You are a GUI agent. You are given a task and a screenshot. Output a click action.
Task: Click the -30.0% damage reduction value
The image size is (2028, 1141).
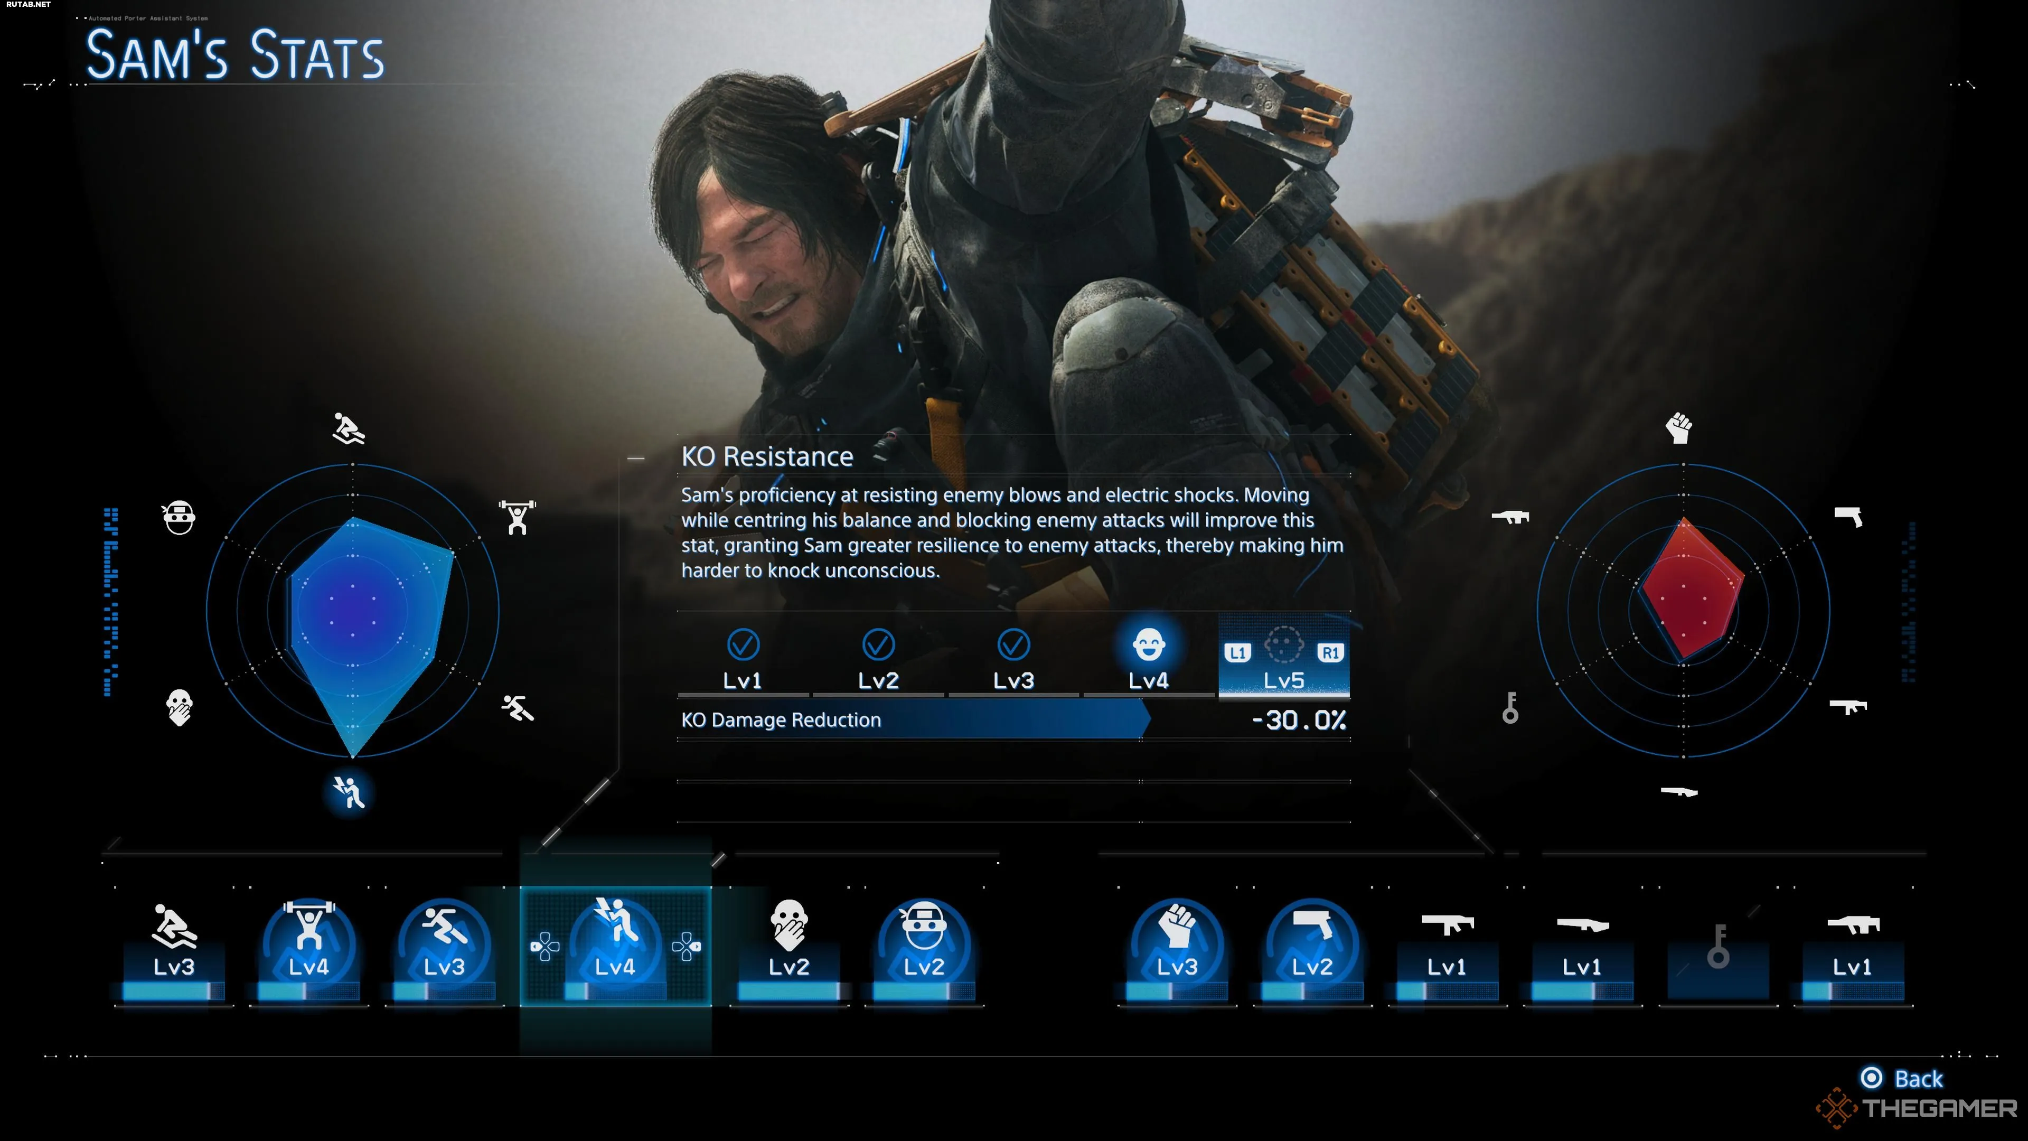(x=1298, y=719)
